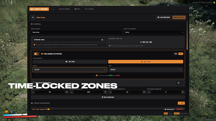The image size is (216, 121).
Task: Toggle the Dispatch Notification switch
Action: click(179, 83)
